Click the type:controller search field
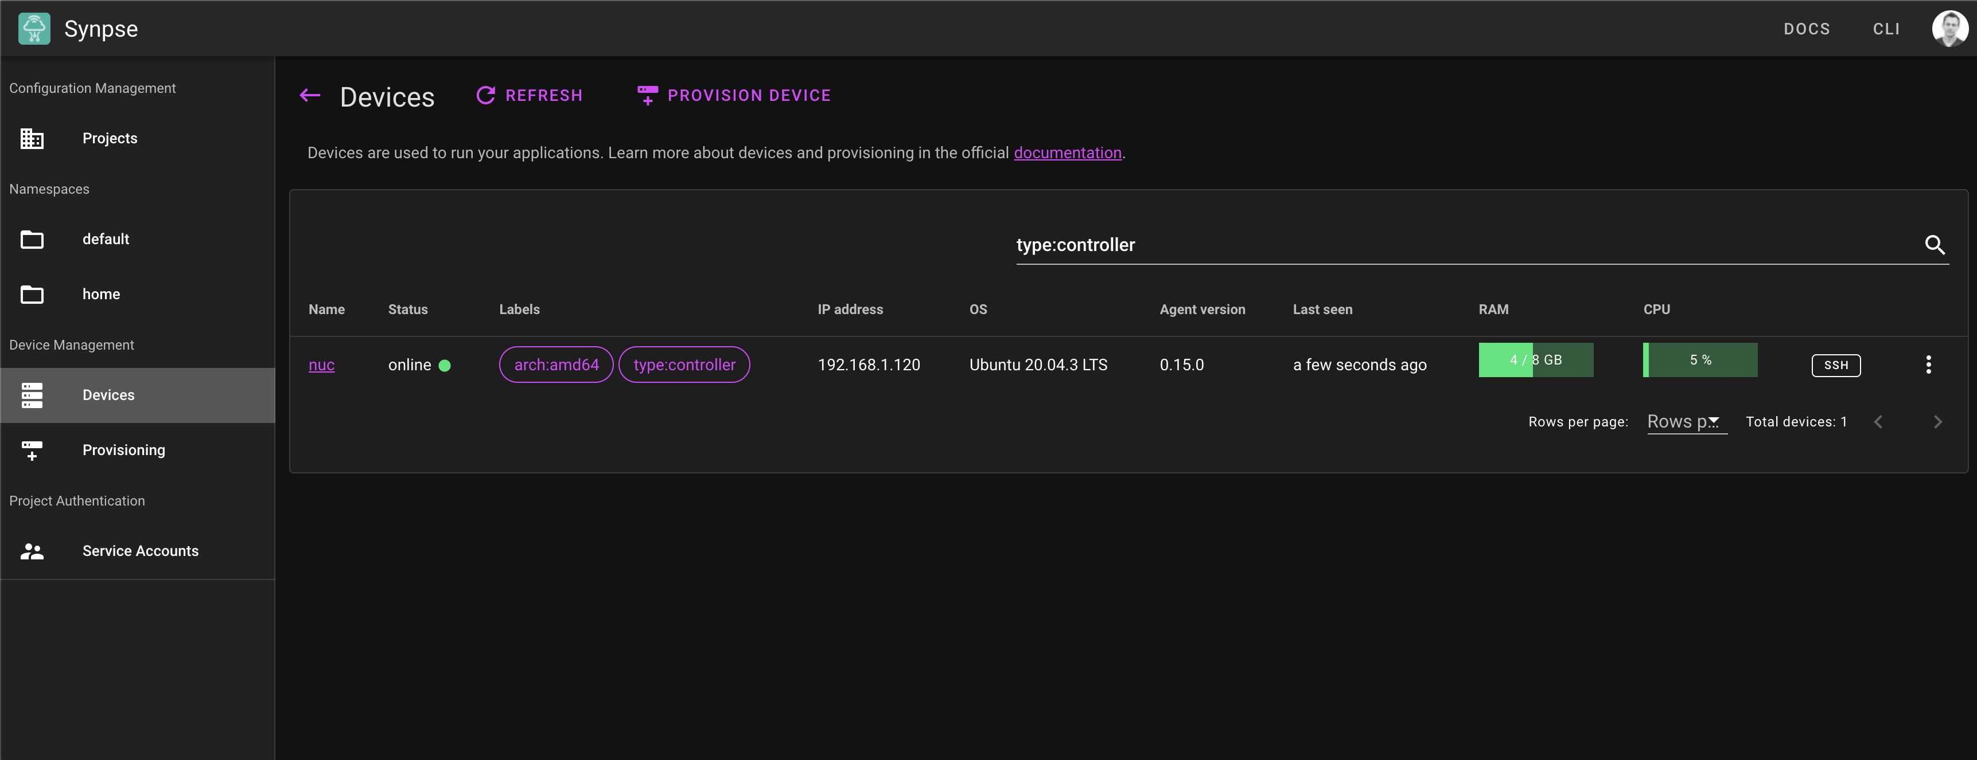This screenshot has height=760, width=1977. (x=1458, y=245)
